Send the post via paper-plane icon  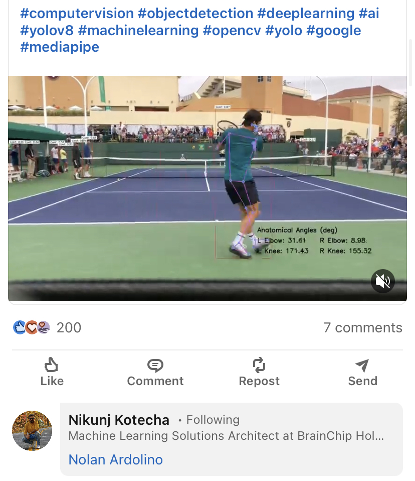(362, 372)
